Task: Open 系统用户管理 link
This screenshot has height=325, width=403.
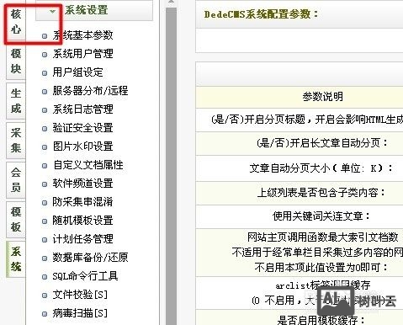Action: pos(82,54)
